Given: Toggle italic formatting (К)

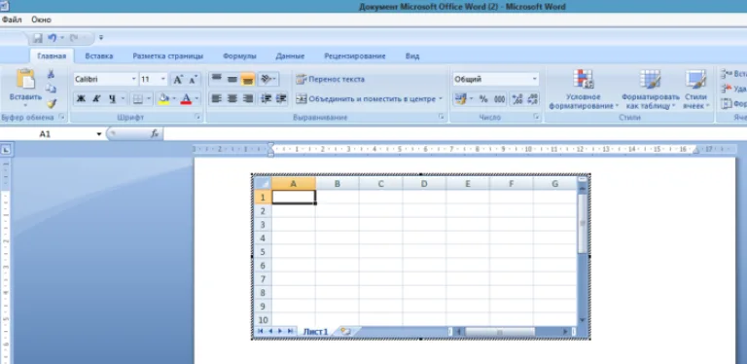Looking at the screenshot, I should [x=96, y=99].
